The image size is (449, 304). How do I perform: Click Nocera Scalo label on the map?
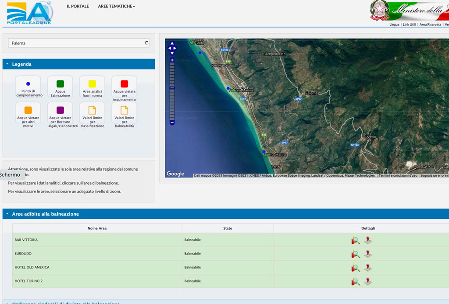(x=222, y=66)
